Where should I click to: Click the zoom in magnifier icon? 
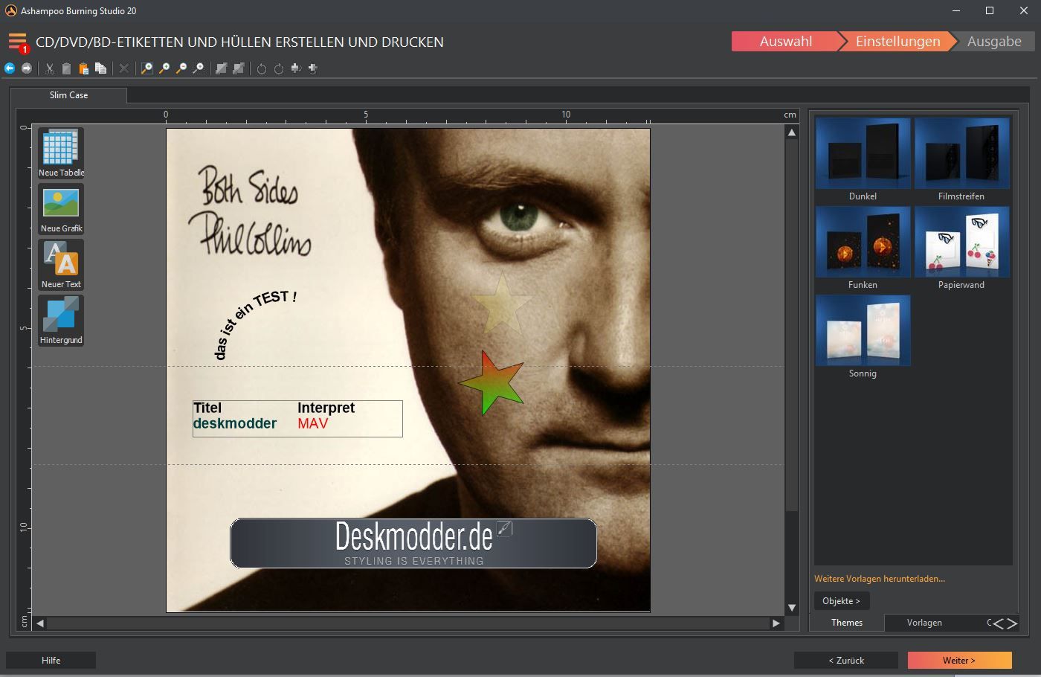[x=164, y=68]
